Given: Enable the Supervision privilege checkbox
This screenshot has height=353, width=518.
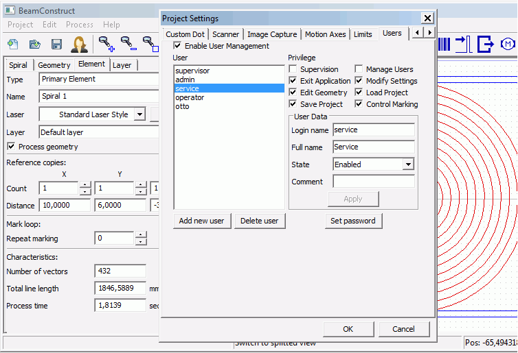Looking at the screenshot, I should (x=293, y=69).
